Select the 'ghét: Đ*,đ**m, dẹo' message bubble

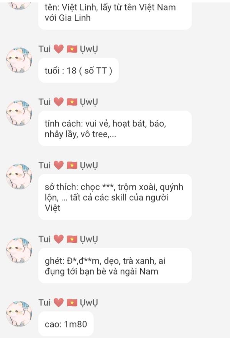(115, 266)
